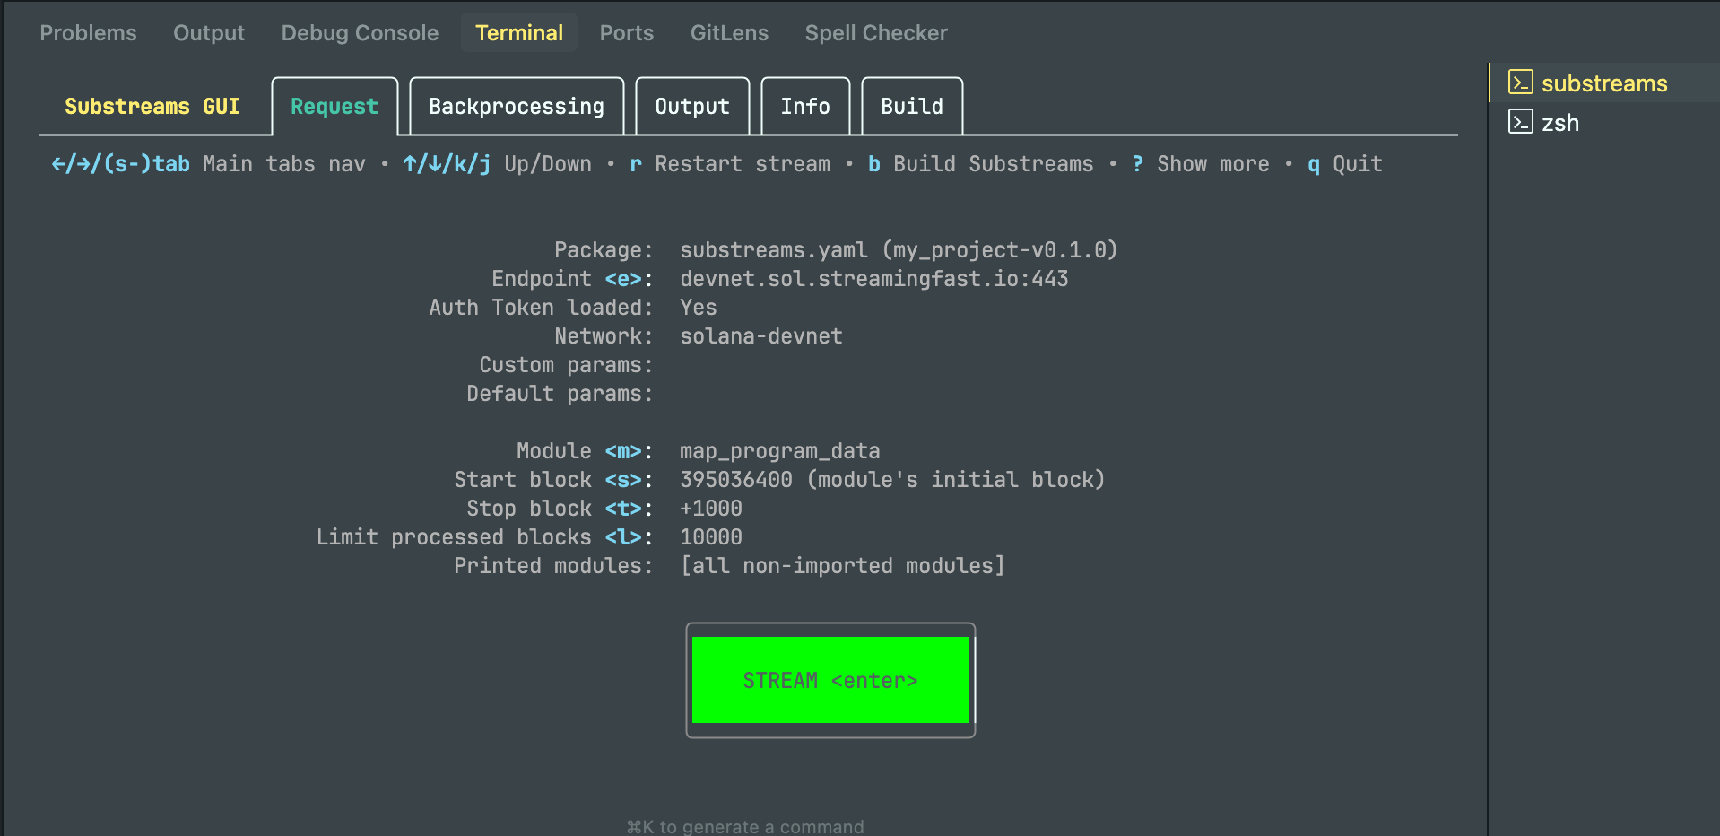Viewport: 1720px width, 836px height.
Task: Open the Ports panel tab
Action: coord(627,33)
